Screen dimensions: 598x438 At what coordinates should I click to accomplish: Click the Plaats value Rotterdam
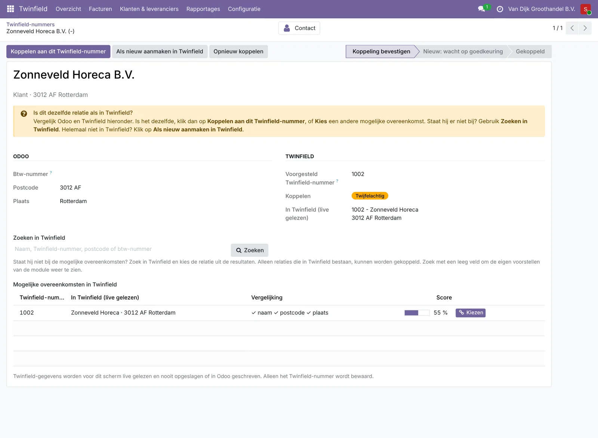[73, 201]
